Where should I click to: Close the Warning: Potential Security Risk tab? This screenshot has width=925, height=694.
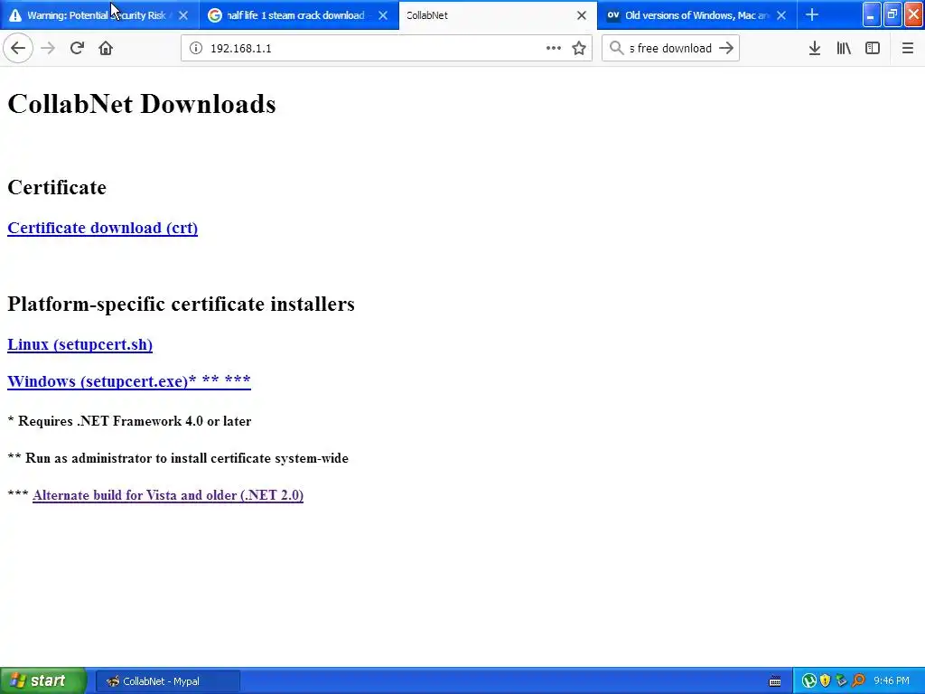183,15
